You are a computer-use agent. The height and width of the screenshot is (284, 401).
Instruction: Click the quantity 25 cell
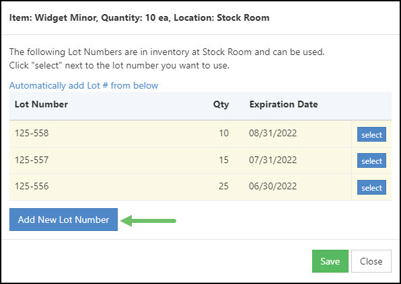[223, 186]
